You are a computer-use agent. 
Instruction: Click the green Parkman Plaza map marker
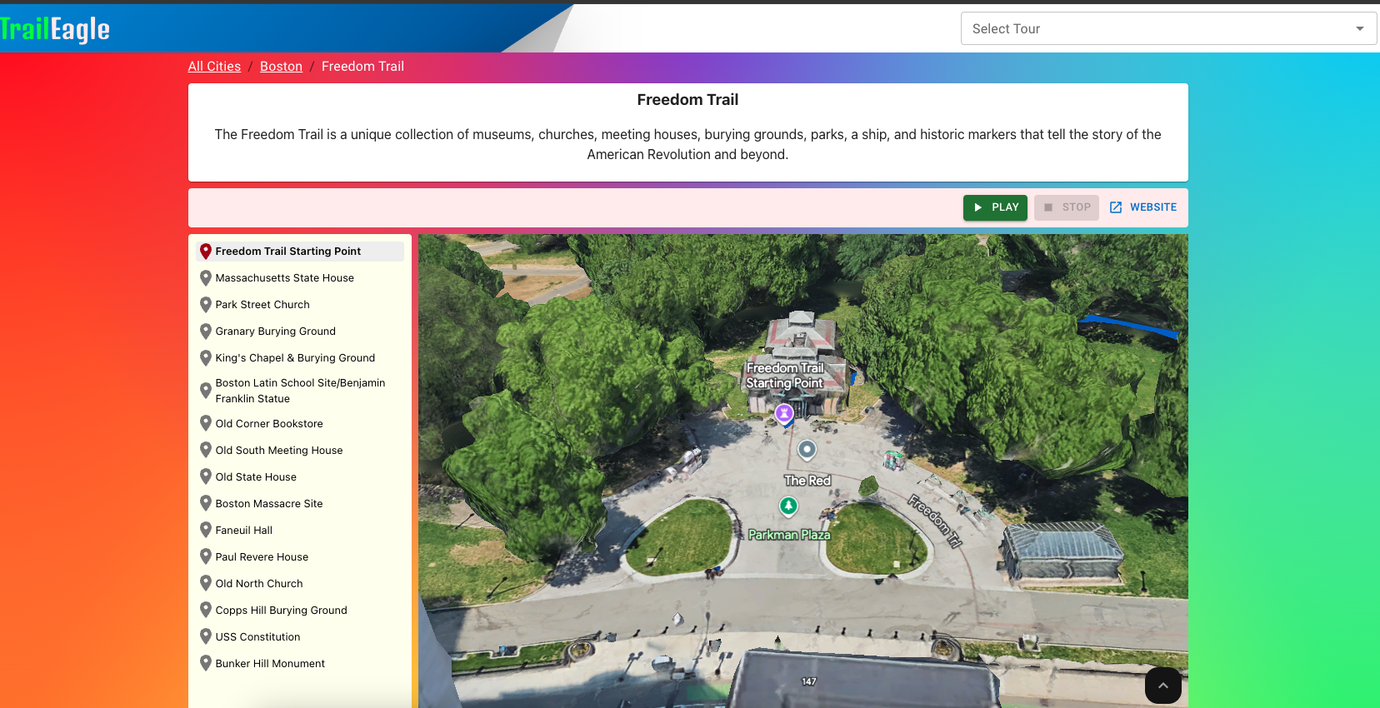(788, 506)
